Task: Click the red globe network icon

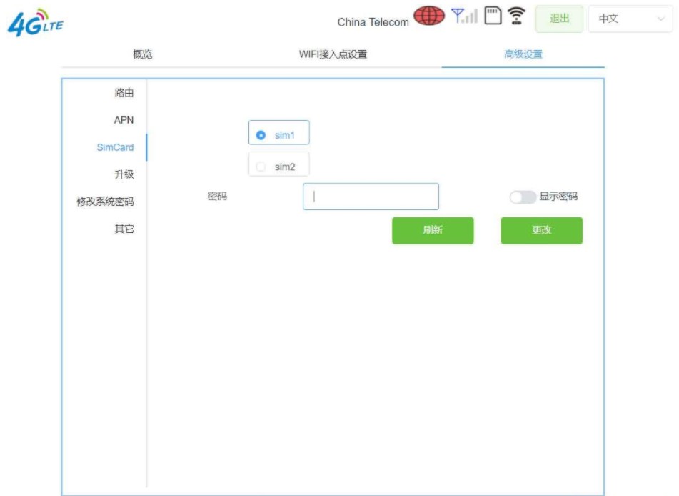Action: pyautogui.click(x=428, y=16)
